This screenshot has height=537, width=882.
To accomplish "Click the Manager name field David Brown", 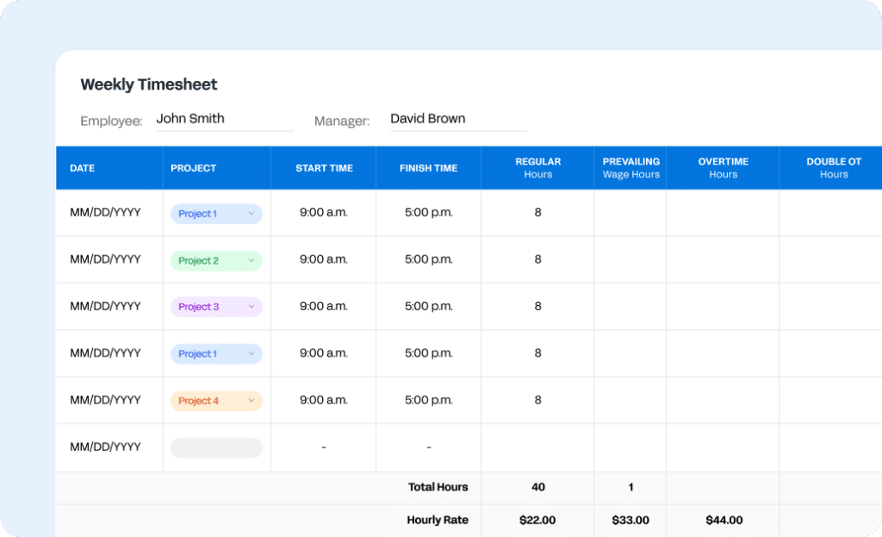I will (x=458, y=119).
